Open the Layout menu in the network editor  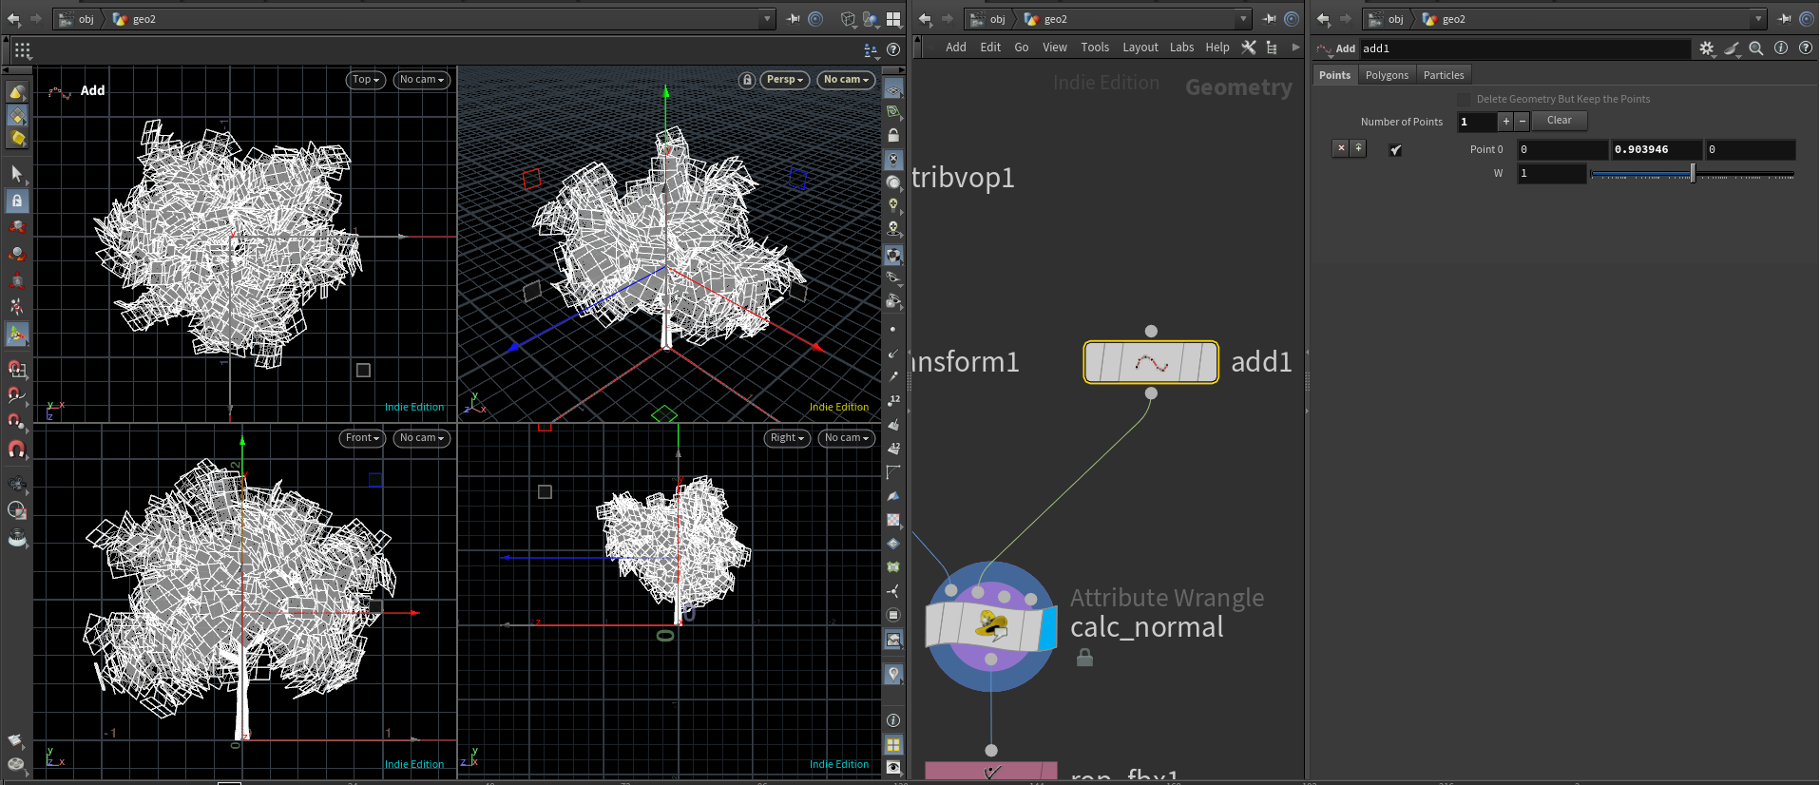click(x=1140, y=48)
